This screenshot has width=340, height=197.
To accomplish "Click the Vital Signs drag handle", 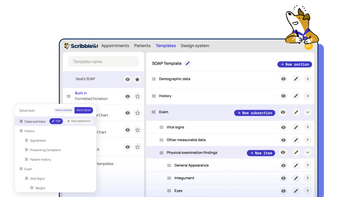I will click(x=26, y=178).
